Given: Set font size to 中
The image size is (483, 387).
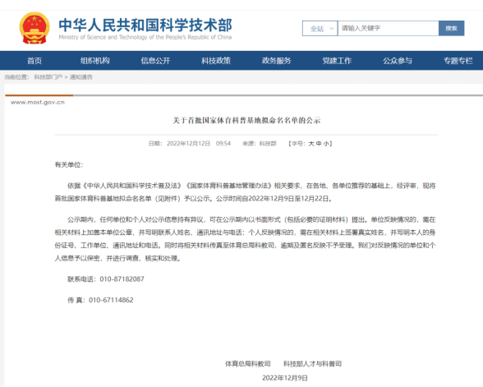Looking at the screenshot, I should click(x=319, y=144).
